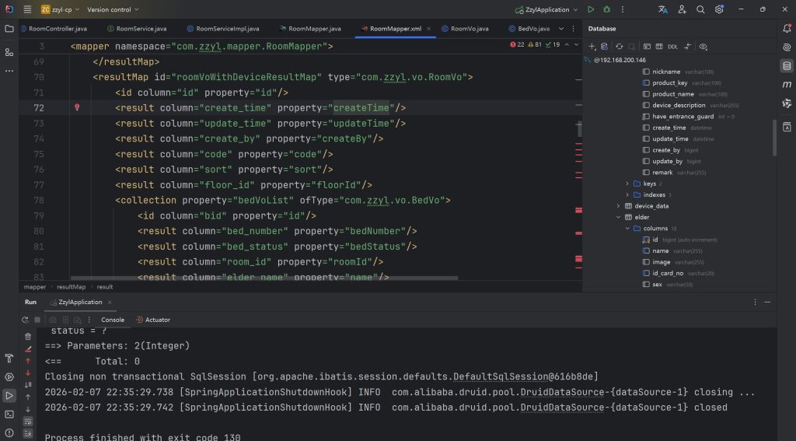Screen dimensions: 796x441
Task: Open the Actuator tab in Run panel
Action: pos(153,320)
